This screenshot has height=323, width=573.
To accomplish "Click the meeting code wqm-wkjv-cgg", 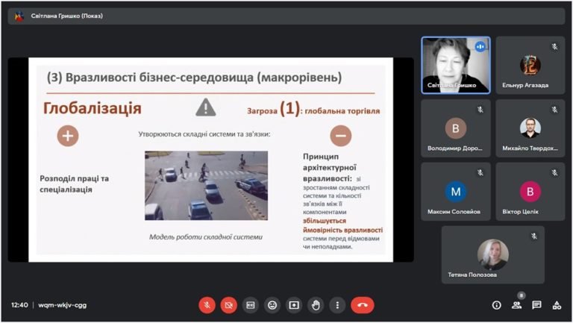I will (x=63, y=305).
